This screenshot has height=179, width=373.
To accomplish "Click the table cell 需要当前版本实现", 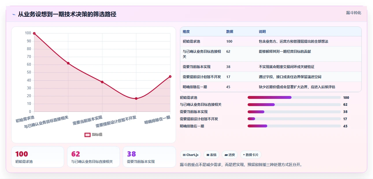I will click(x=197, y=67).
